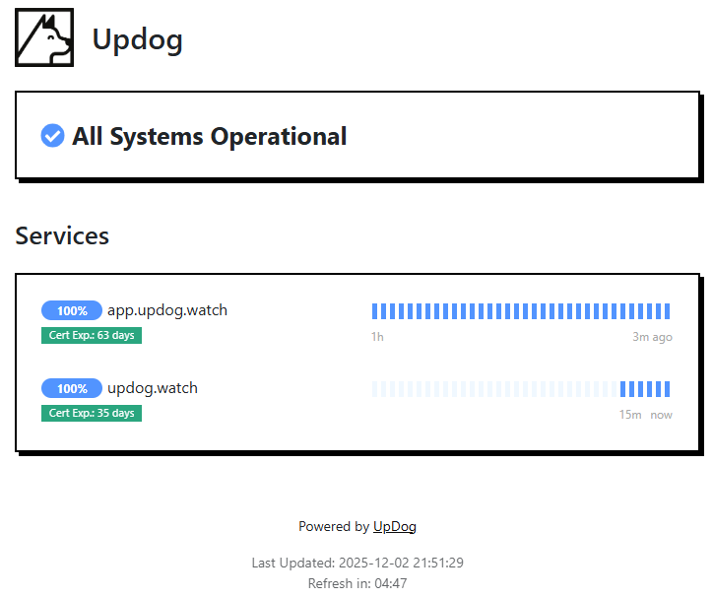Click the Refresh in countdown text

pos(357,583)
